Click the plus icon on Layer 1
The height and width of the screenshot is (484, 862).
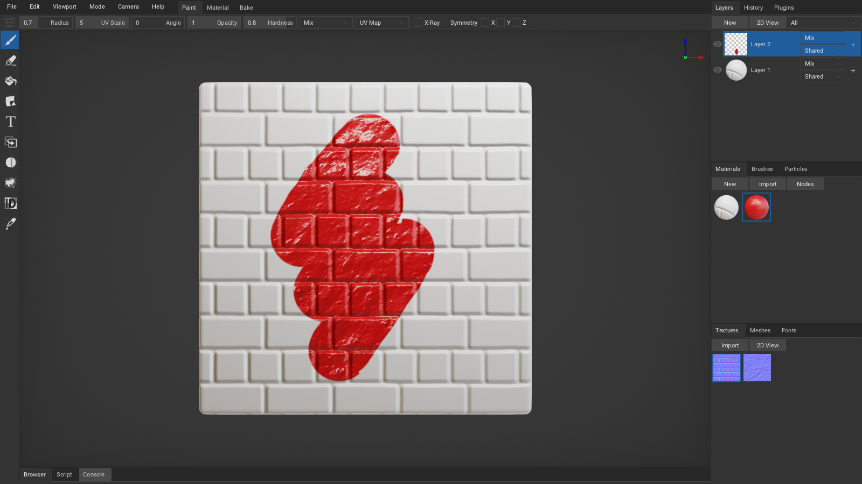(x=853, y=70)
